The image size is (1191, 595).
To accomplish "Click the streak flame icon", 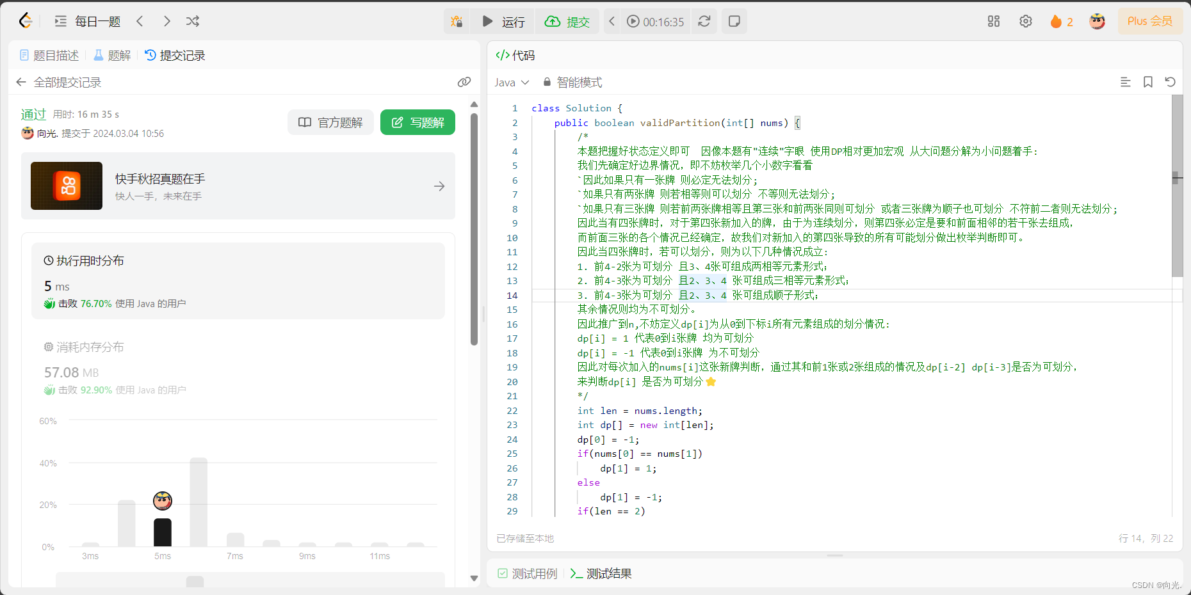I will pos(1056,21).
